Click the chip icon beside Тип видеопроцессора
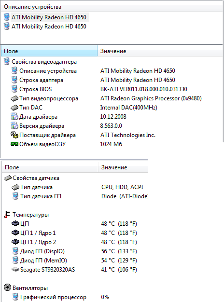224x302 pixels. (14, 98)
